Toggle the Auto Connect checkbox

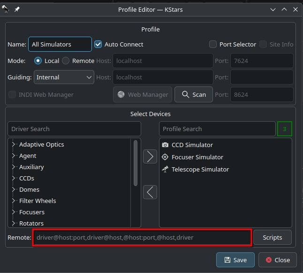pyautogui.click(x=98, y=44)
